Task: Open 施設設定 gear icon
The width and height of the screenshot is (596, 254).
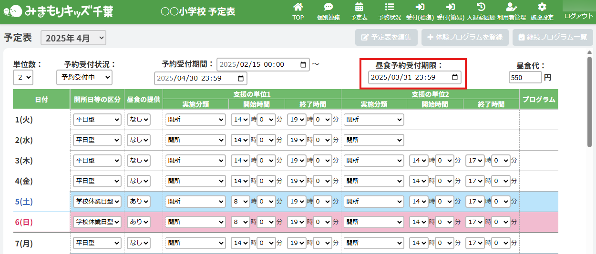Action: pos(542,8)
